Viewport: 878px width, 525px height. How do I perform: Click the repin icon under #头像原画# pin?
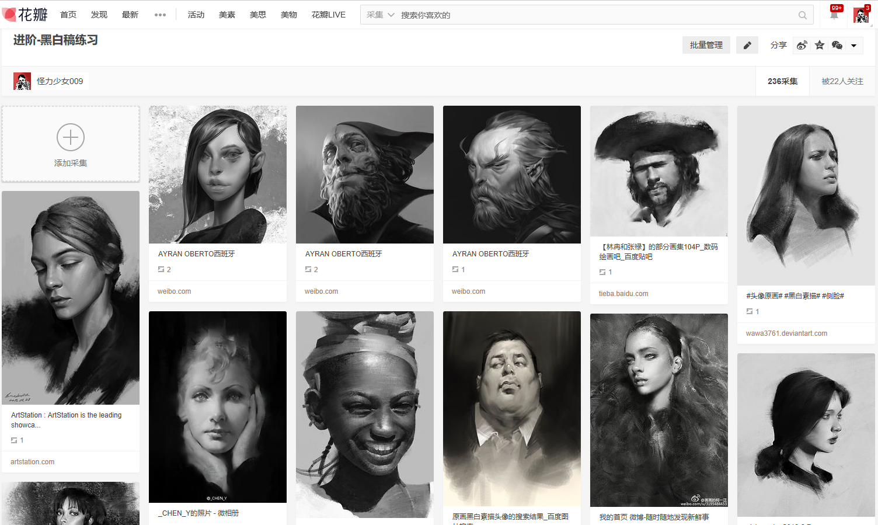[750, 311]
